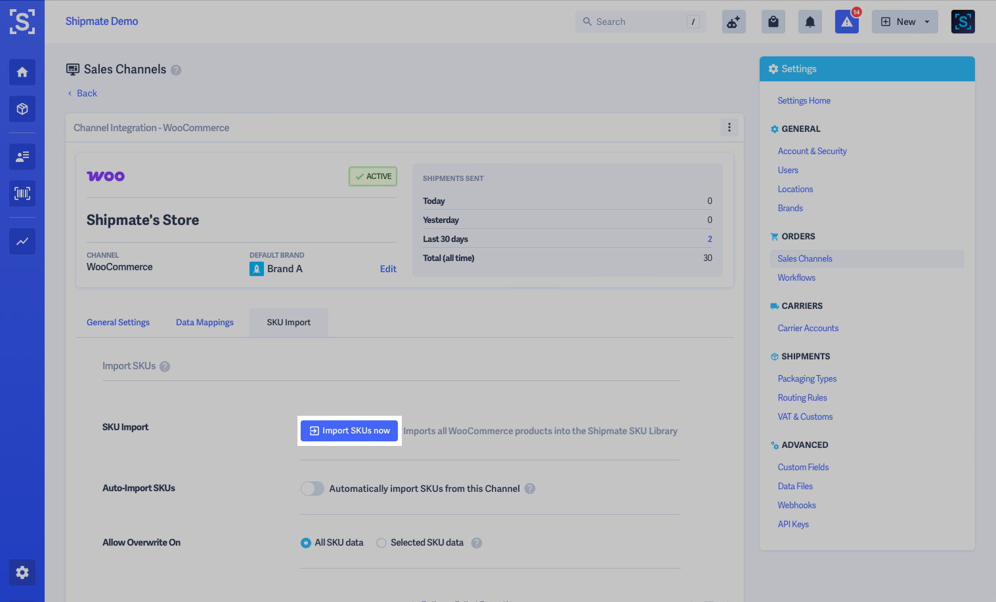Open the contacts sidebar icon
This screenshot has width=996, height=602.
pos(22,157)
